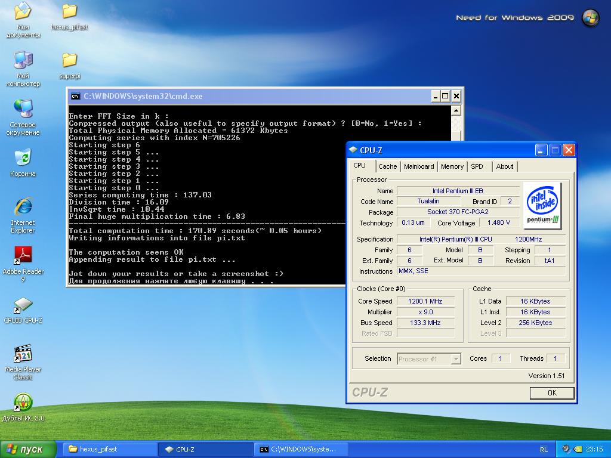Open the Корзина recycle bin icon

[x=23, y=162]
